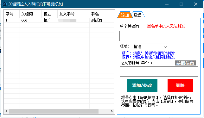Image resolution: width=204 pixels, height=118 pixels.
Task: Click the keyword cell 666
Action: point(24,20)
